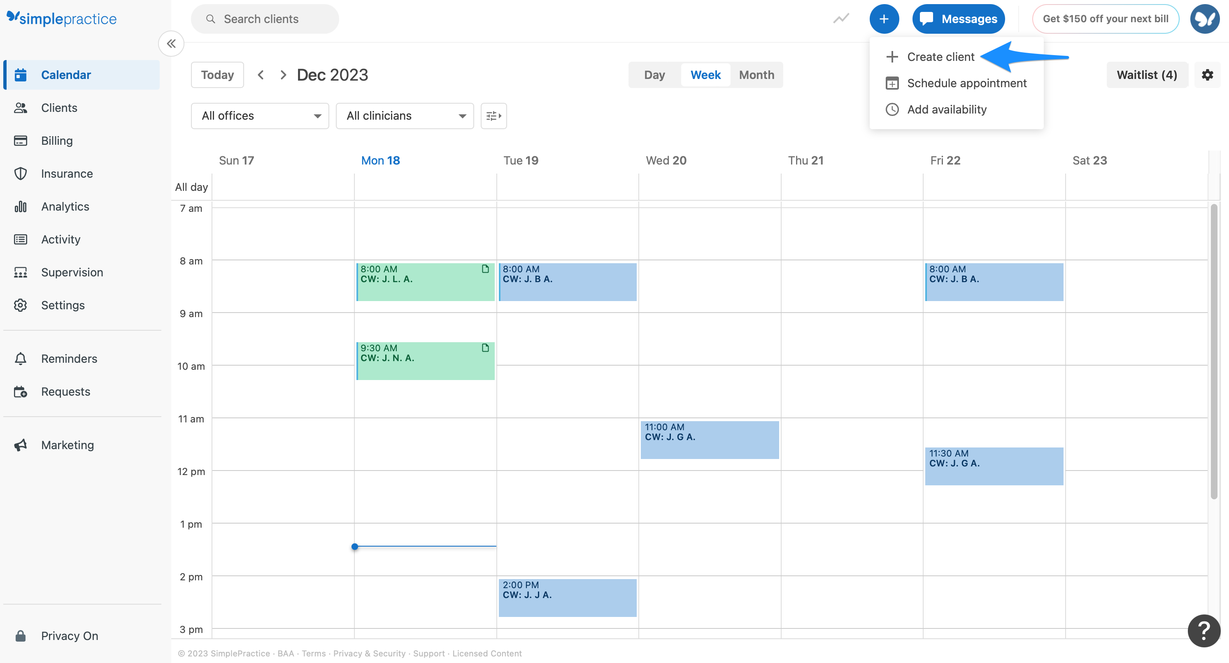
Task: Switch calendar to Month view
Action: (756, 75)
